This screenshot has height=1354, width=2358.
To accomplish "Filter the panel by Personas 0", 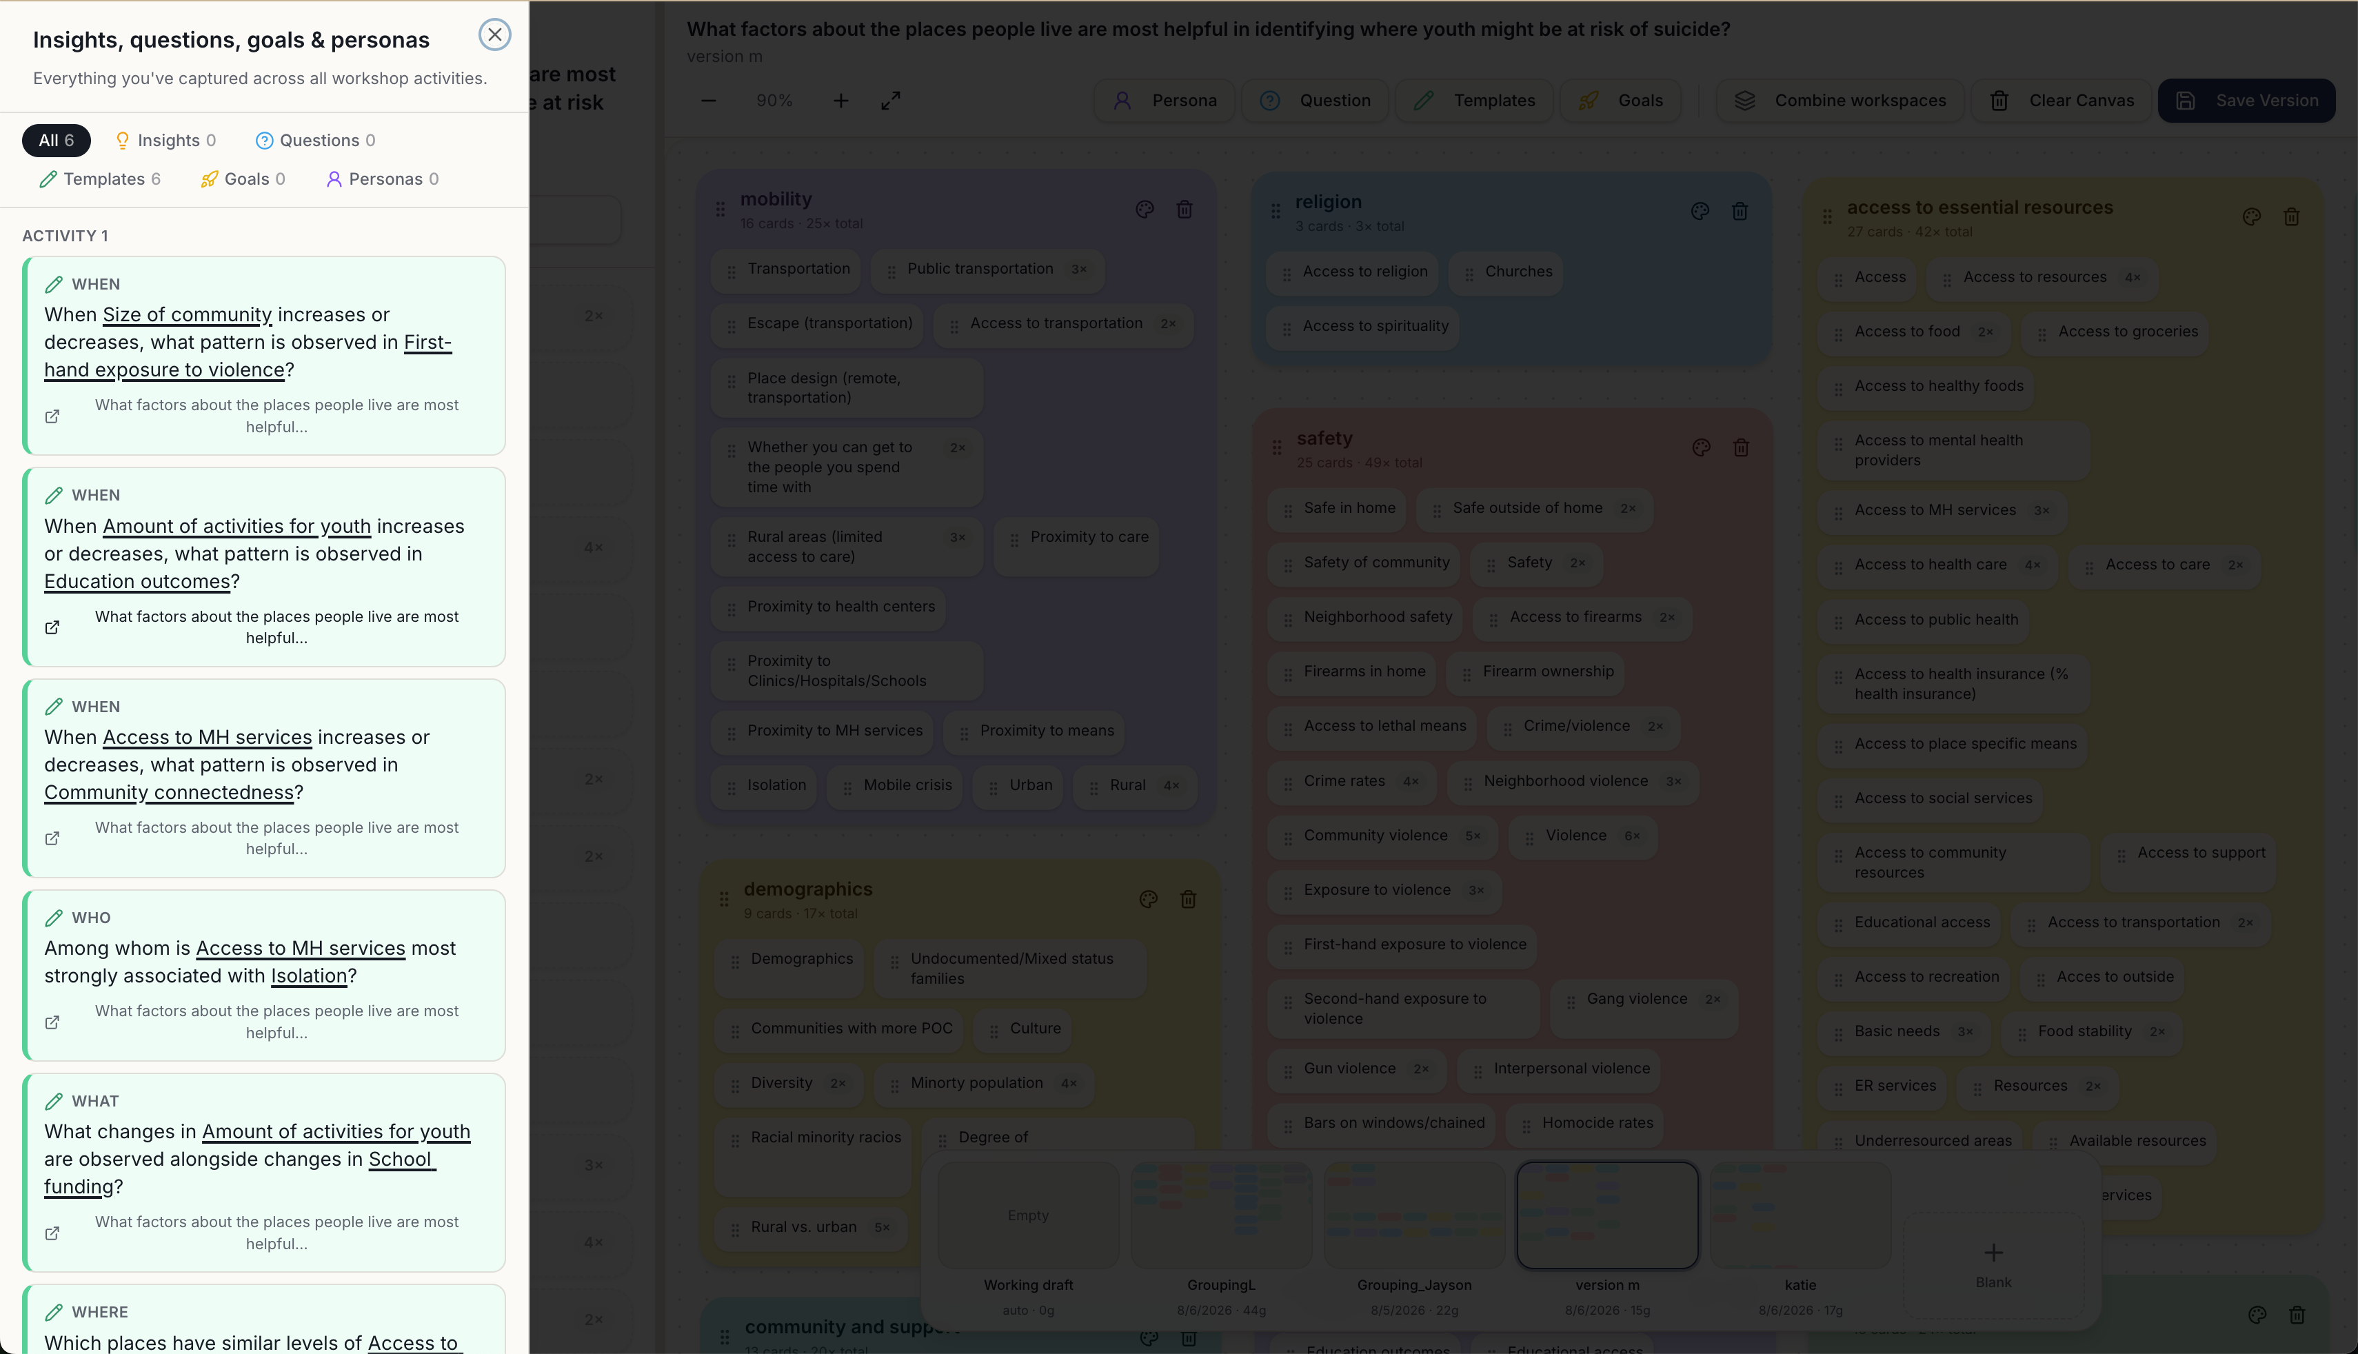I will click(383, 179).
